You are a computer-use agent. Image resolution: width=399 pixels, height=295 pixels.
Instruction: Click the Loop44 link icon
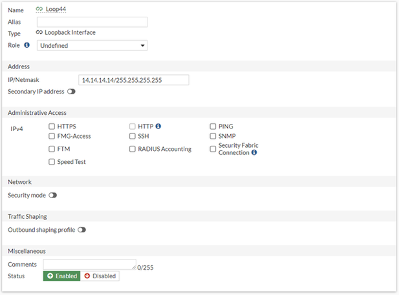(x=39, y=9)
